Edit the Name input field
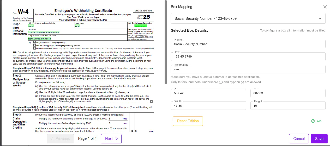This screenshot has width=330, height=146. coord(248,44)
